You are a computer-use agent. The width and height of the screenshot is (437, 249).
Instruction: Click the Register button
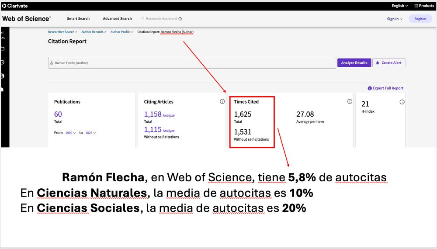click(x=420, y=19)
